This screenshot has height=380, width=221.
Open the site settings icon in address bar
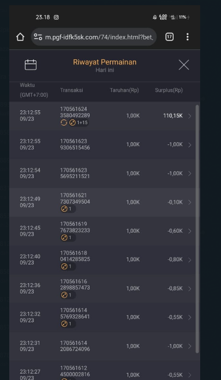38,37
